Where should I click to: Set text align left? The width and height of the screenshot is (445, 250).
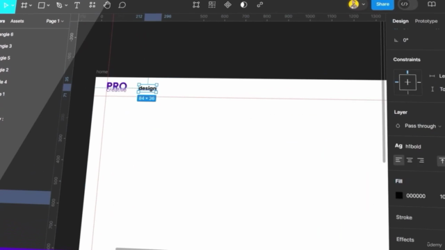pos(398,160)
